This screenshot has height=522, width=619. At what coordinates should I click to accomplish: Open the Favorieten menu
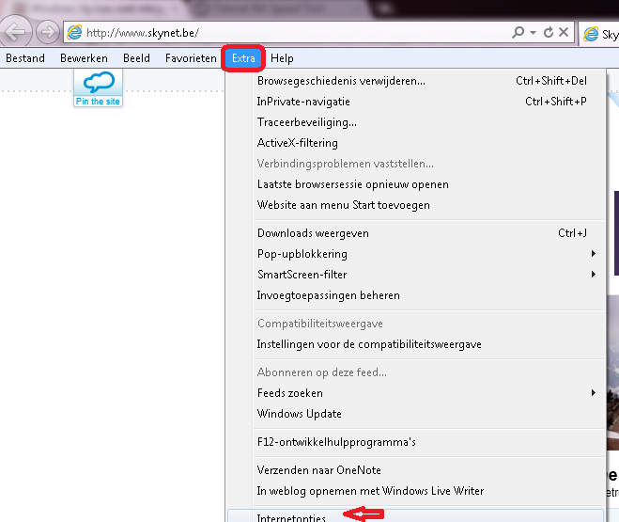(191, 58)
